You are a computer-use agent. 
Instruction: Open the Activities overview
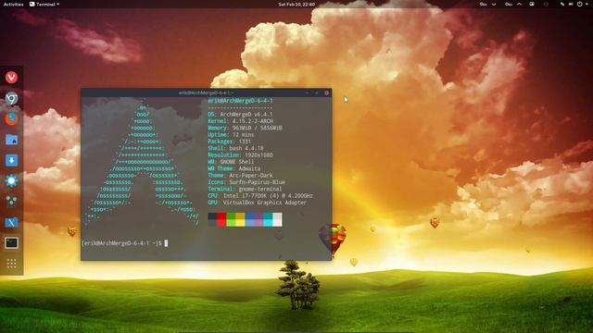[13, 4]
